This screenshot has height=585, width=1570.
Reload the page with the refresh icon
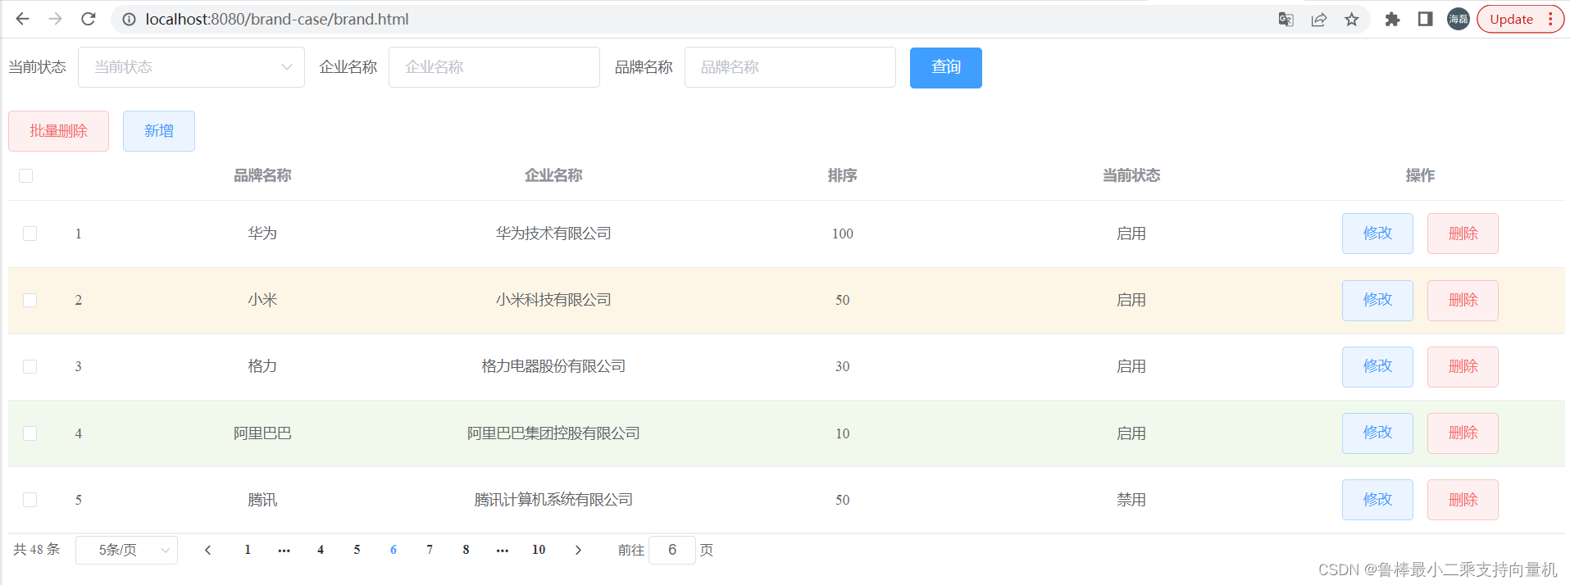(x=89, y=19)
